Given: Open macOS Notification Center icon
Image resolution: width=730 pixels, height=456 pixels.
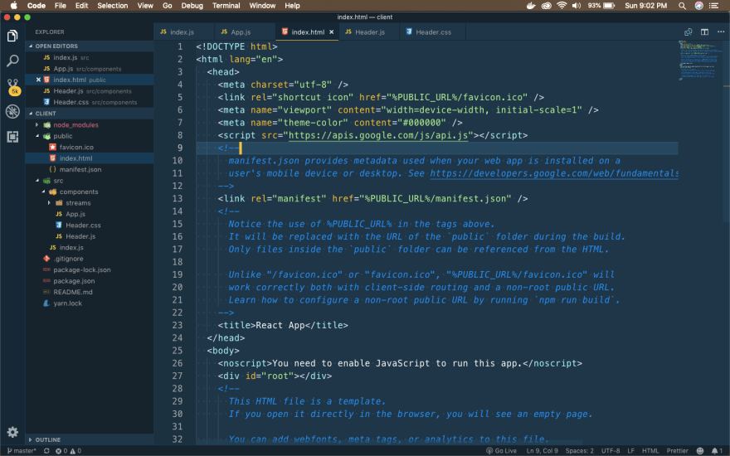Looking at the screenshot, I should point(713,6).
